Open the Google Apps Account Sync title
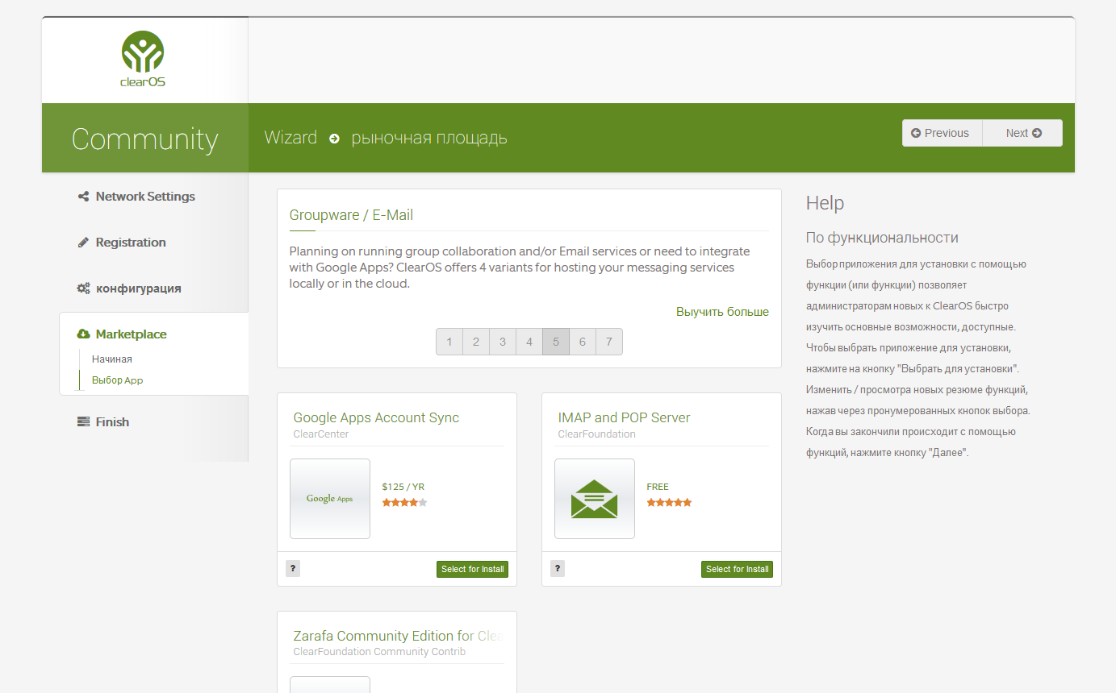 click(x=376, y=417)
